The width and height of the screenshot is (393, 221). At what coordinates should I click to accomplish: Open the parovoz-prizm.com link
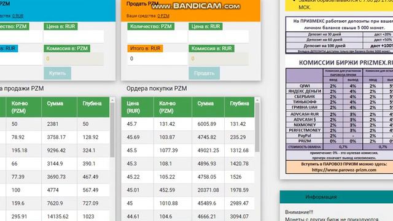(344, 170)
